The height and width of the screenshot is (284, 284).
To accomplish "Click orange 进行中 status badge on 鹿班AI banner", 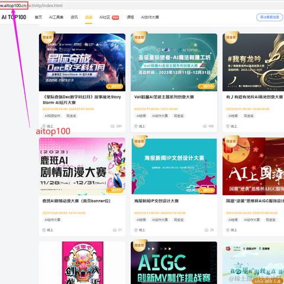I will click(x=115, y=190).
